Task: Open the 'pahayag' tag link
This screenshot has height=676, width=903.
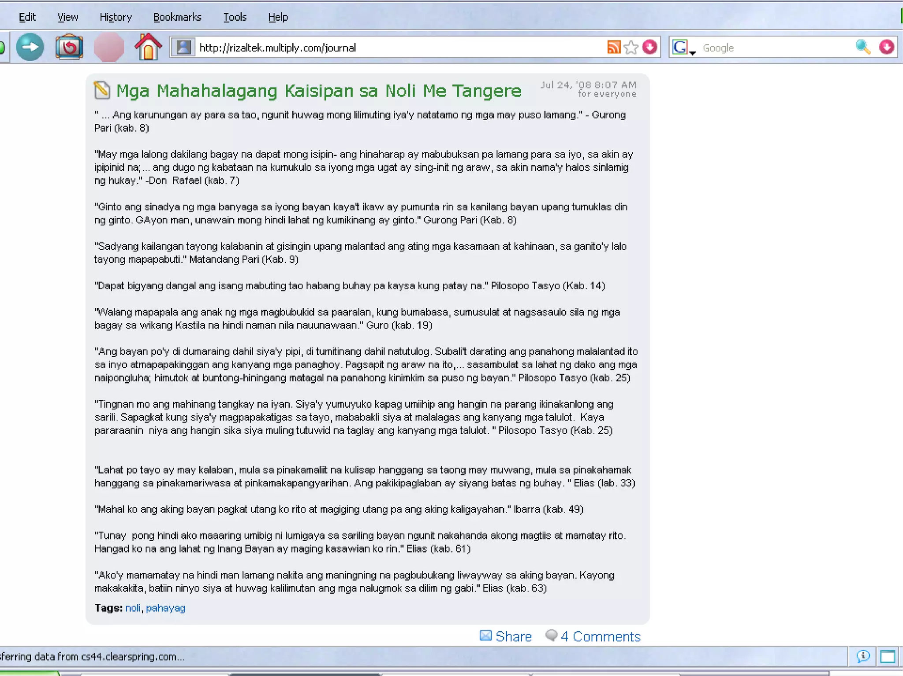Action: [x=165, y=608]
